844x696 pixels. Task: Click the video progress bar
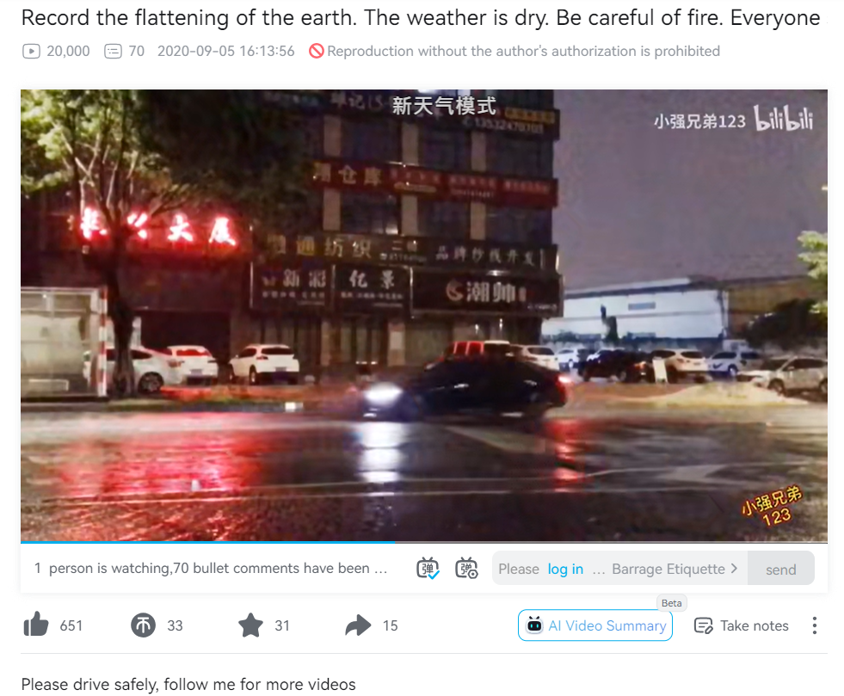(424, 542)
